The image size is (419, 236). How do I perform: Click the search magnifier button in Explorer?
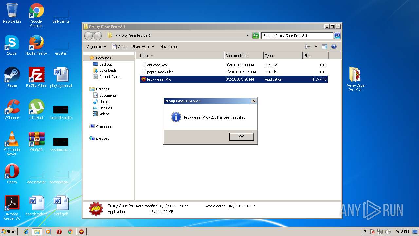[x=337, y=36]
